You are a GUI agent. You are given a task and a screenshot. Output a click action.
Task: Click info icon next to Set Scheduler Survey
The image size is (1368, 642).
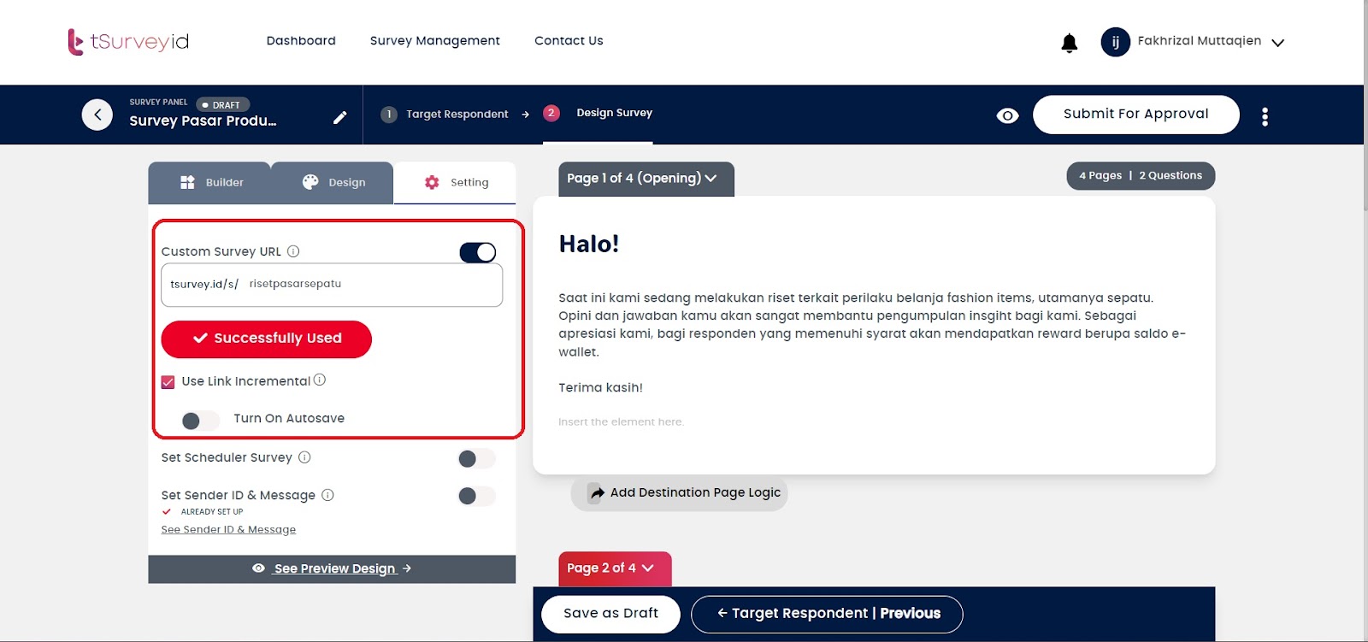tap(304, 457)
